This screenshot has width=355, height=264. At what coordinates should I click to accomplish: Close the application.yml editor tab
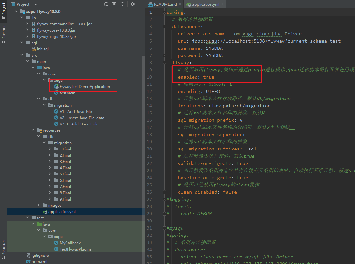(x=222, y=4)
